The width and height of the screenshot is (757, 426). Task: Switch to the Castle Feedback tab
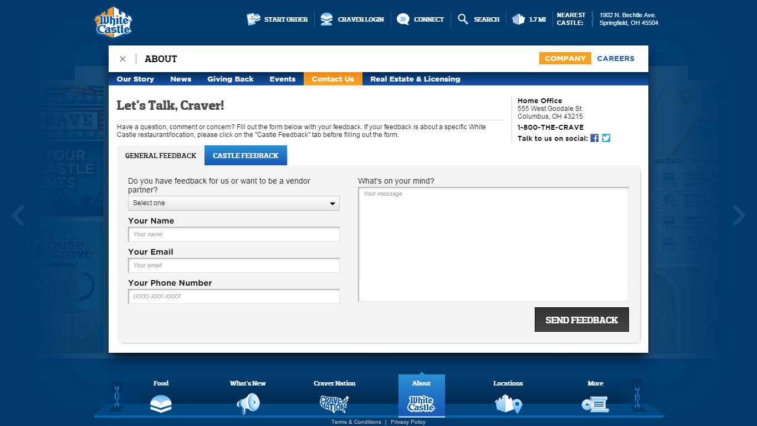(x=245, y=156)
